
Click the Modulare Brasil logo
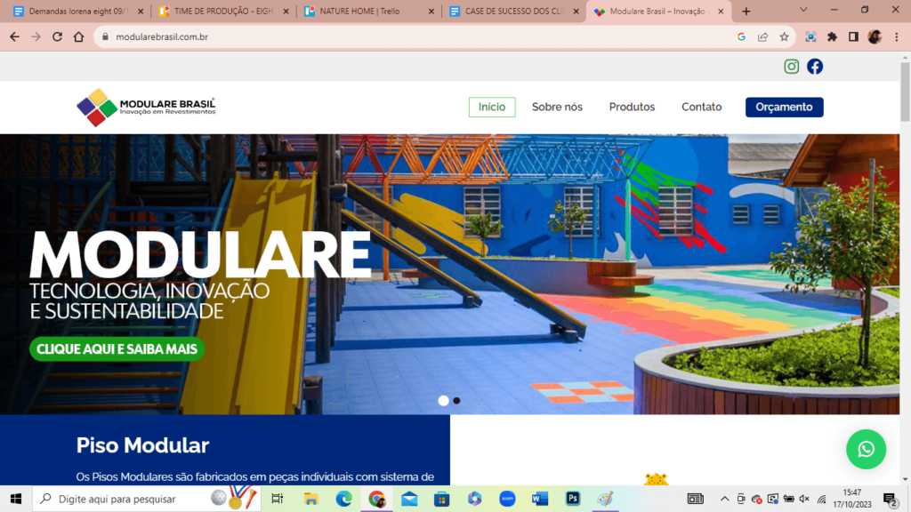146,108
